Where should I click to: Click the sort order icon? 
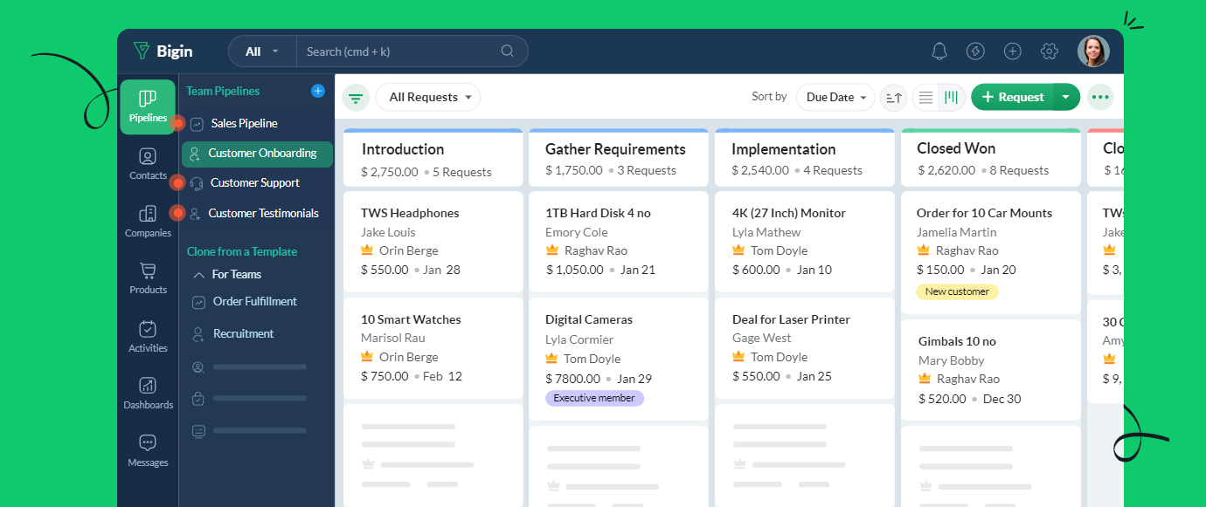(x=893, y=98)
